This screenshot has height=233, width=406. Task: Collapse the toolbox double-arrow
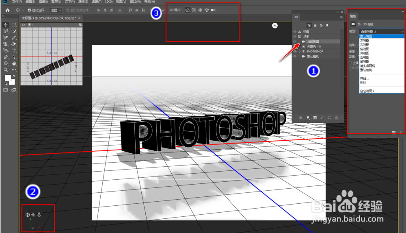pos(3,16)
